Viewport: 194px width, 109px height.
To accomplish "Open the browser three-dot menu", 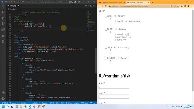I will [192, 6].
